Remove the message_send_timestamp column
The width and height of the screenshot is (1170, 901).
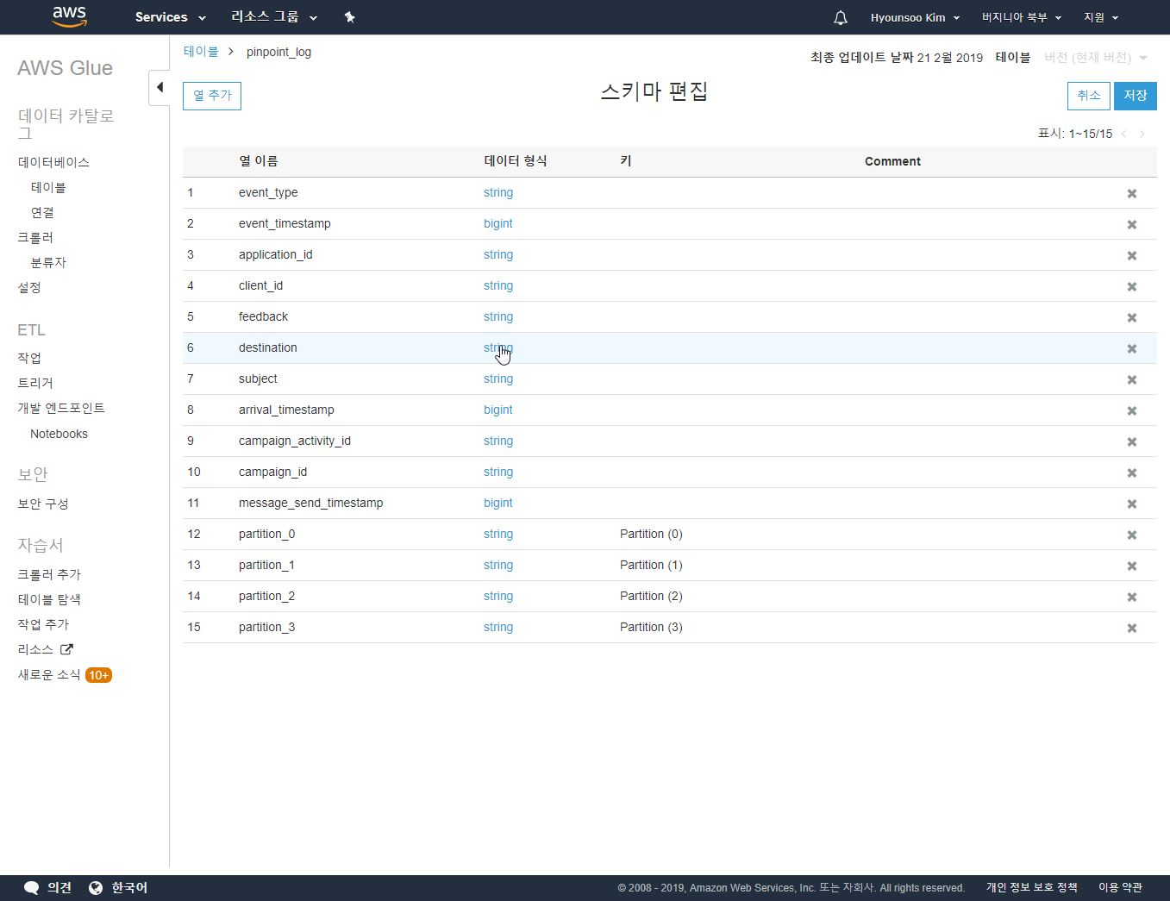tap(1132, 504)
